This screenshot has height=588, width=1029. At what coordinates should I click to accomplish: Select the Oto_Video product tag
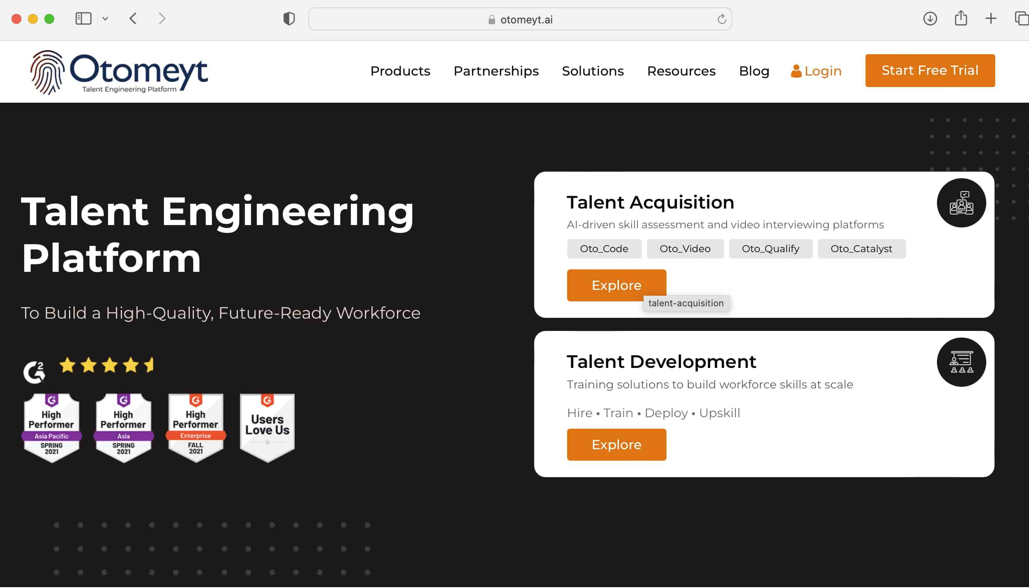click(685, 248)
